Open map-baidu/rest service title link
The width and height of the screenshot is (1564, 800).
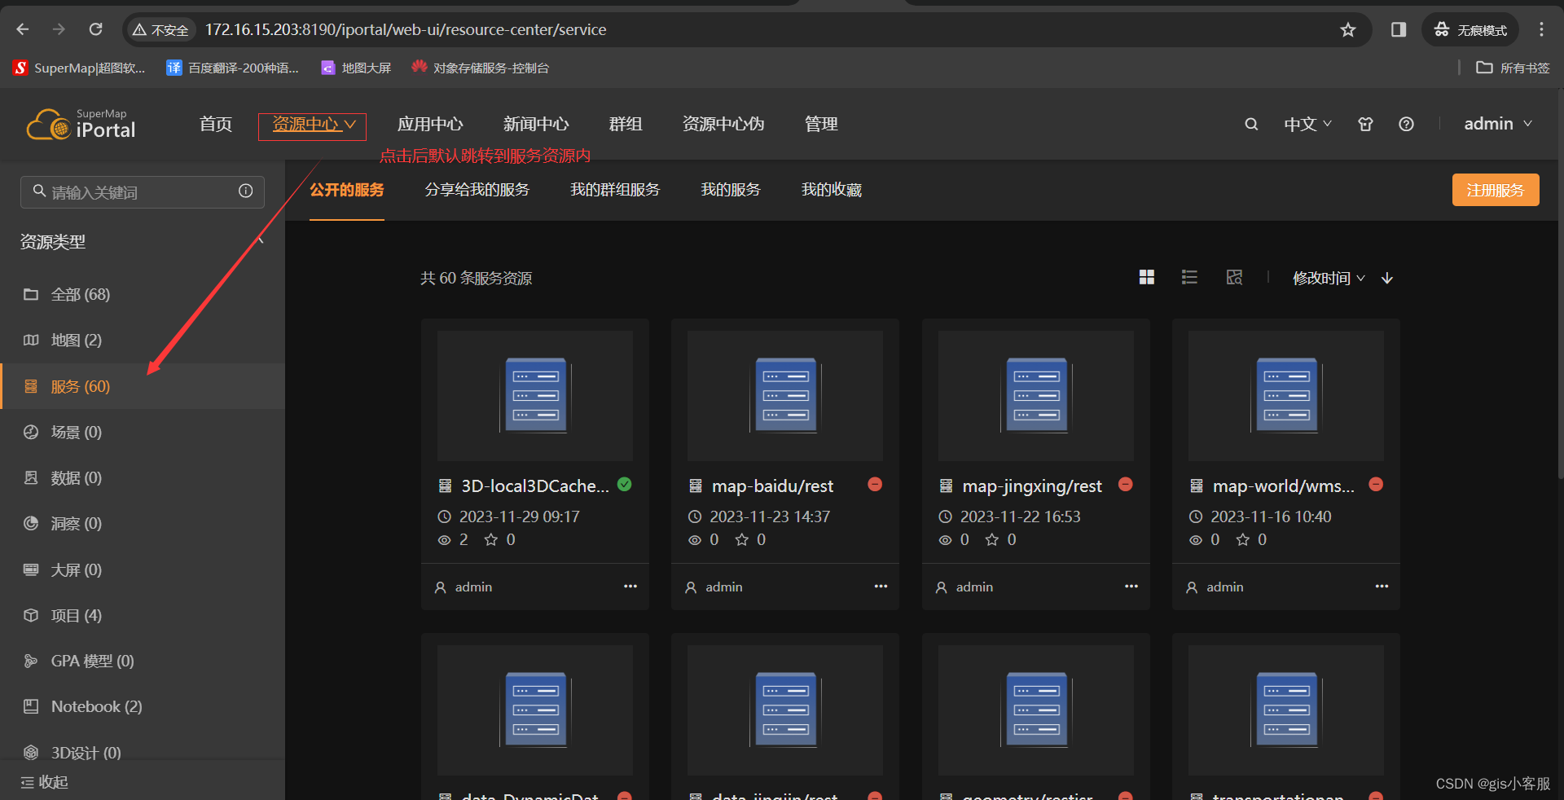pos(773,486)
